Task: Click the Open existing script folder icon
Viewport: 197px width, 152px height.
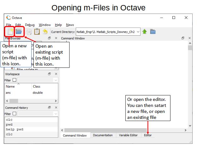Action: coord(19,32)
